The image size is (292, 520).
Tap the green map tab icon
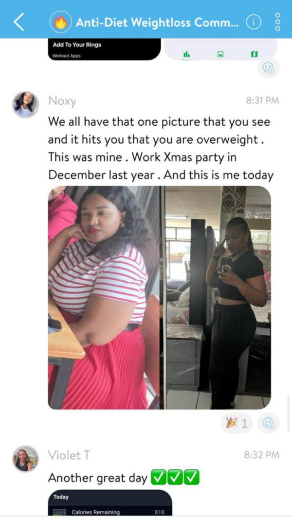coord(254,54)
